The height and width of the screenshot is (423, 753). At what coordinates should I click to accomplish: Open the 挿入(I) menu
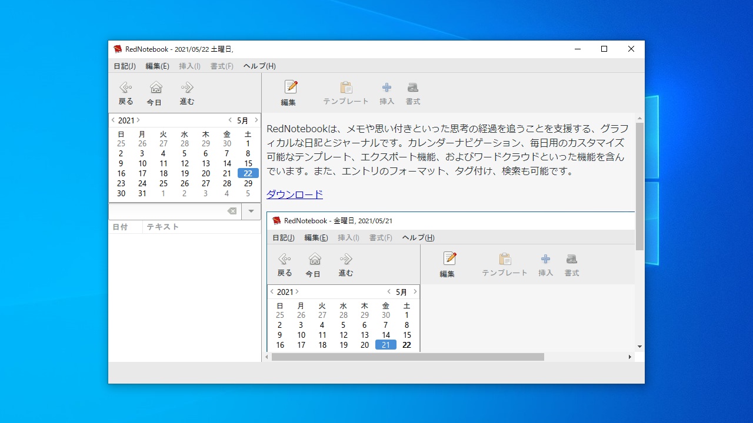tap(189, 66)
